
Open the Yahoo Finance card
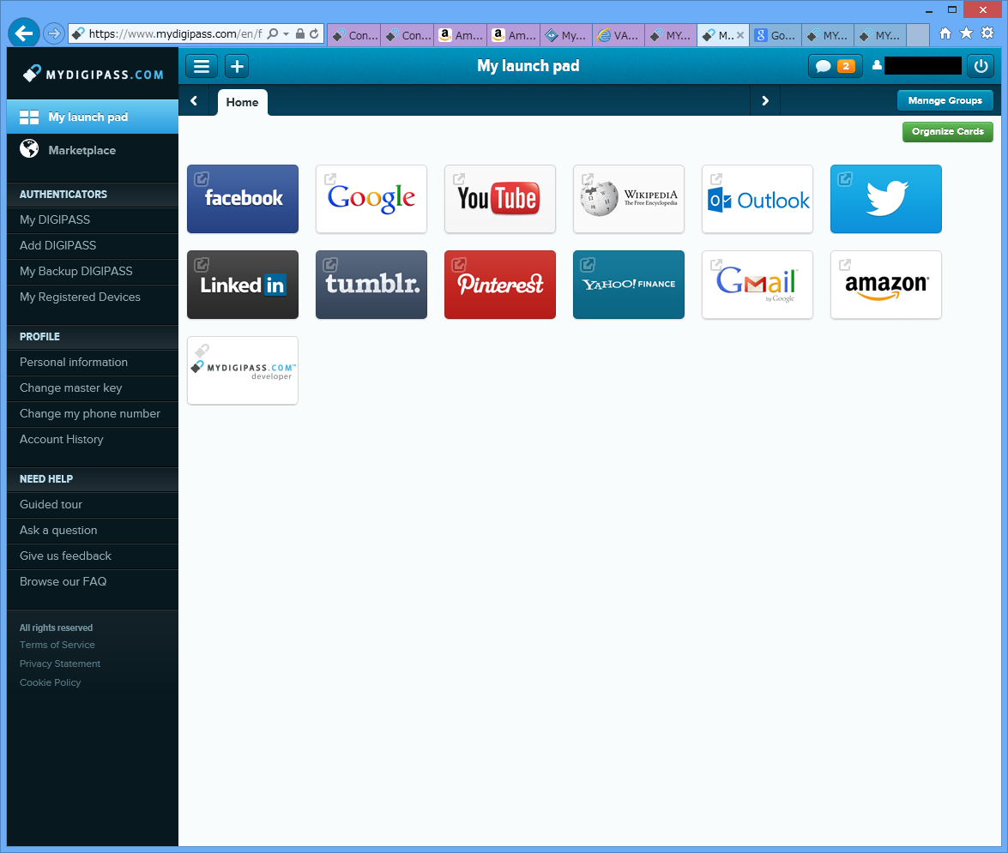628,285
